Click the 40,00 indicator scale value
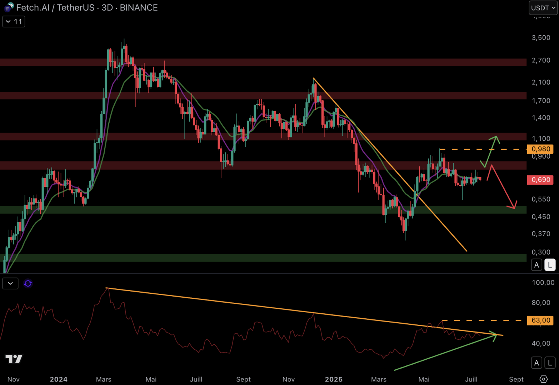Viewport: 559px width, 385px height. tap(541, 343)
